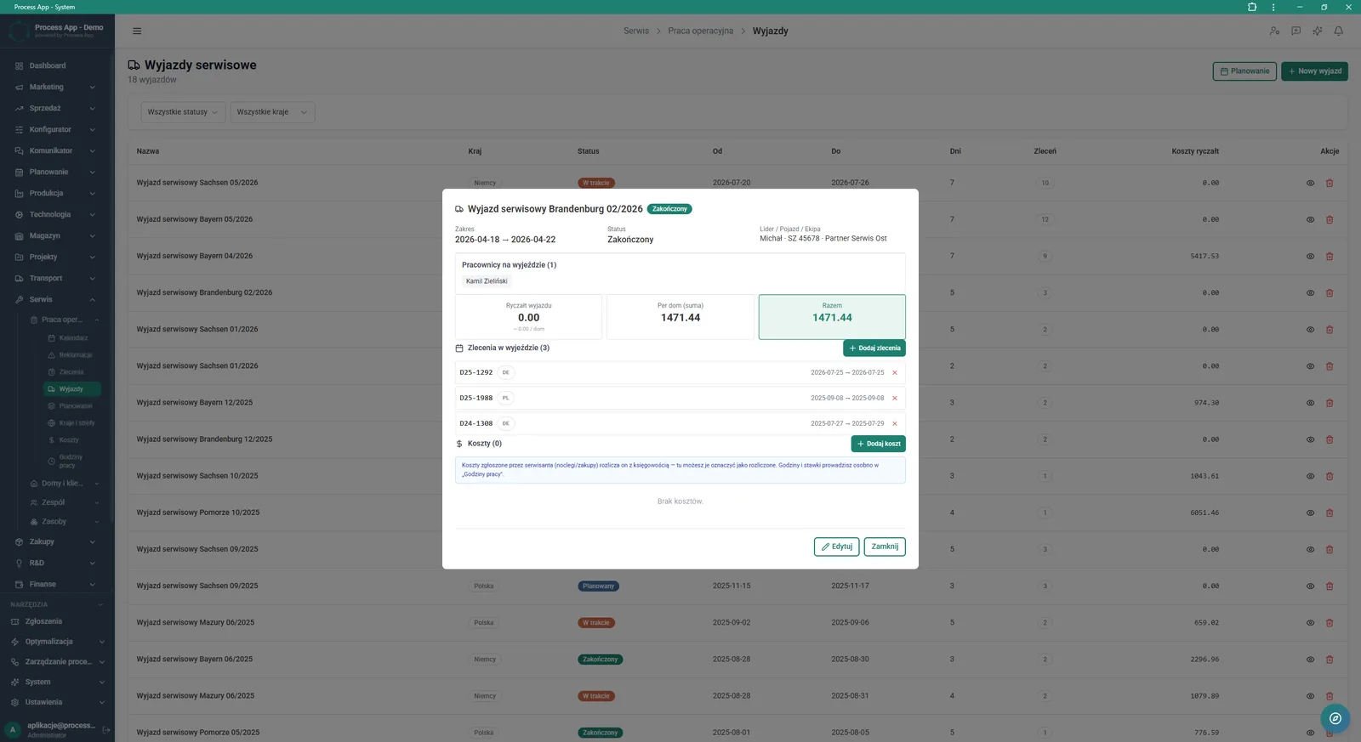The width and height of the screenshot is (1361, 742).
Task: Delete Wyjazd serwisowy Bayern 06/2025 row
Action: coord(1330,660)
